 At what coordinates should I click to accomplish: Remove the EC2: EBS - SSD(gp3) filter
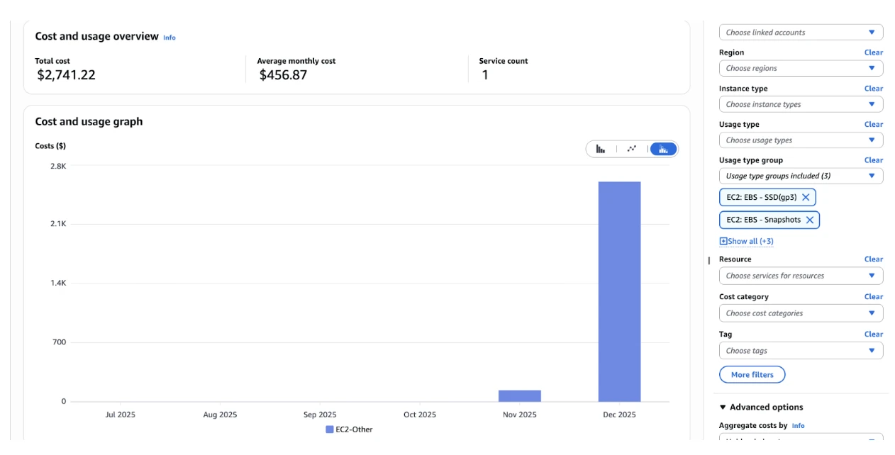[x=806, y=197]
